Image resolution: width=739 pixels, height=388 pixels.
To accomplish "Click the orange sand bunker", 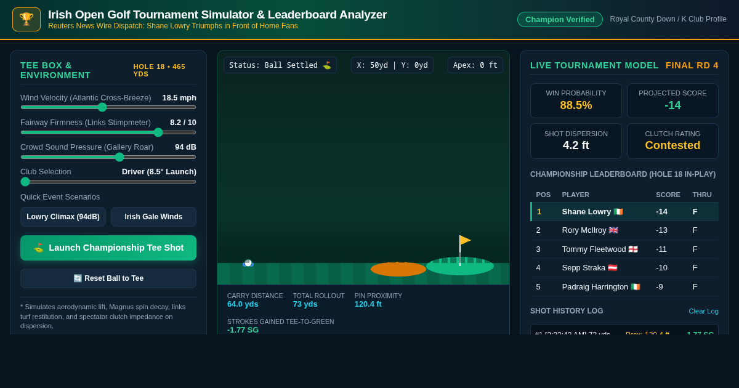I will click(x=398, y=269).
